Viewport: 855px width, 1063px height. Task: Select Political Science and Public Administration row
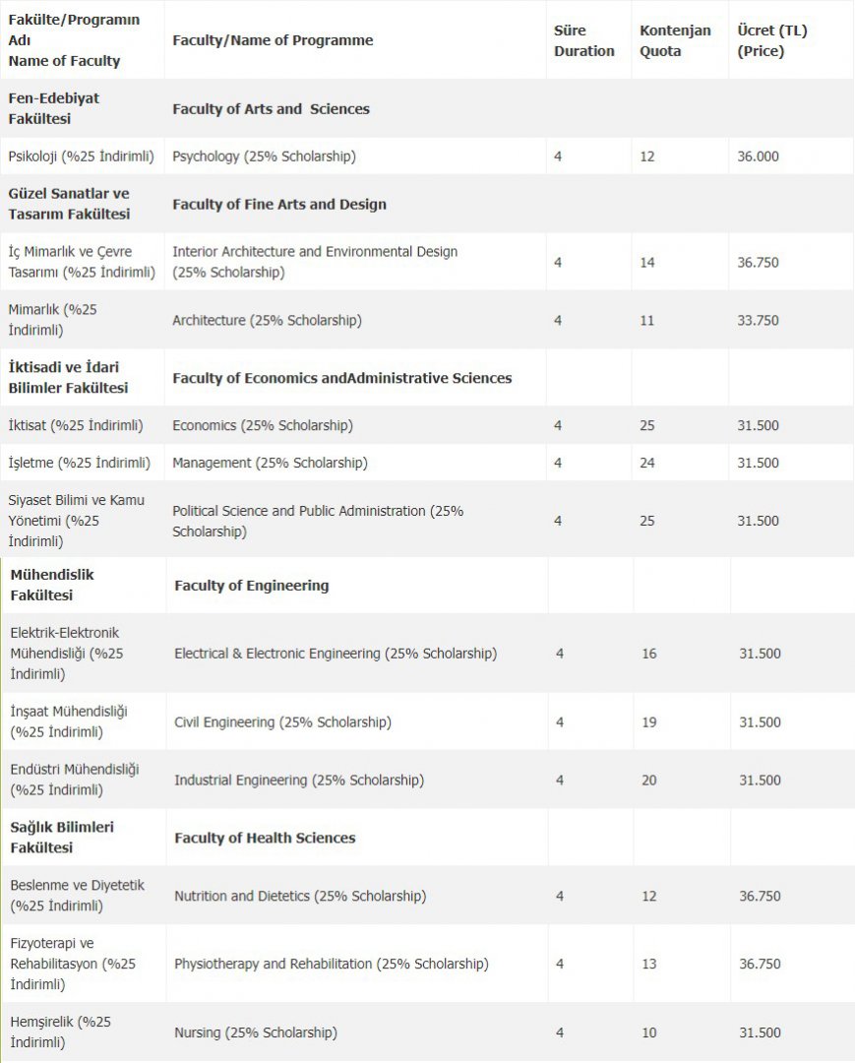318,521
